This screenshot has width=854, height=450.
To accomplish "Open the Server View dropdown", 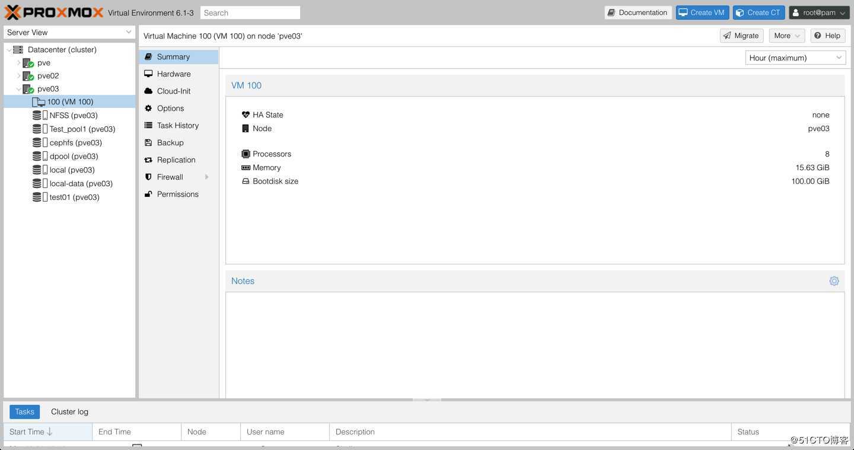I will pyautogui.click(x=69, y=33).
